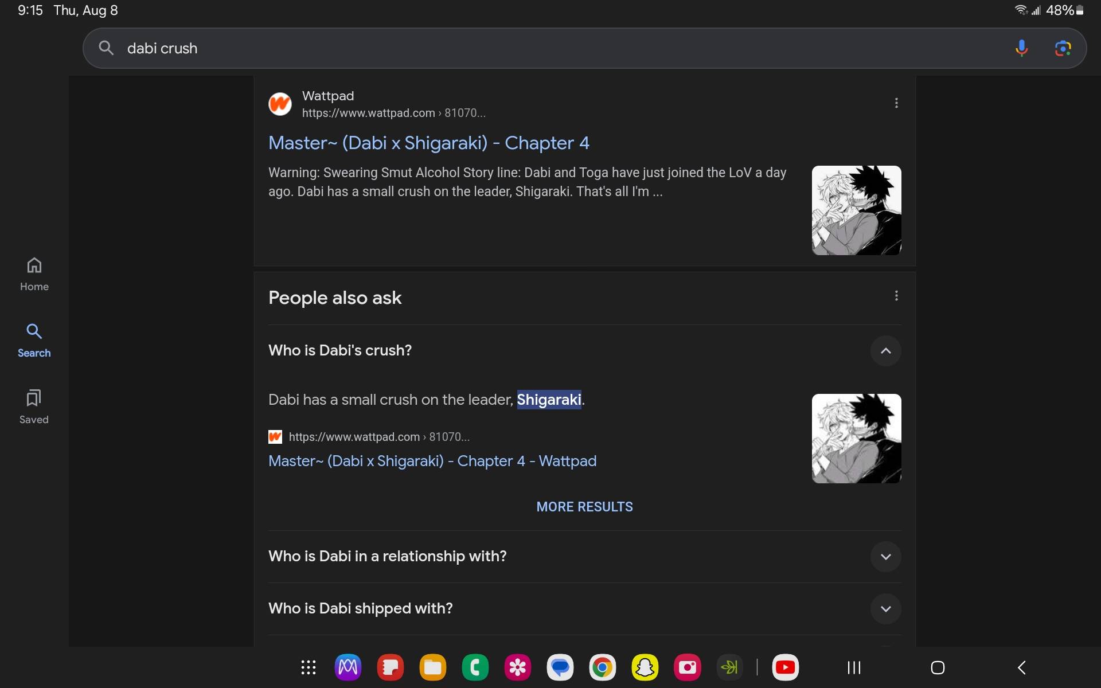Viewport: 1101px width, 688px height.
Task: Open thumbnail image in the crush answer
Action: coord(856,439)
